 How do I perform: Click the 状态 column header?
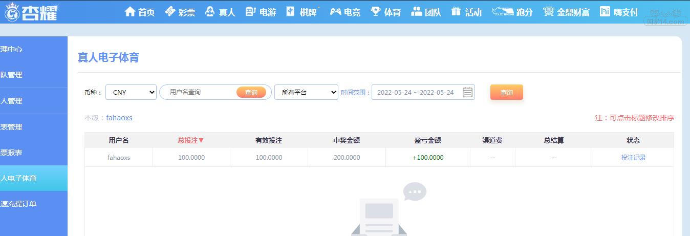(633, 140)
